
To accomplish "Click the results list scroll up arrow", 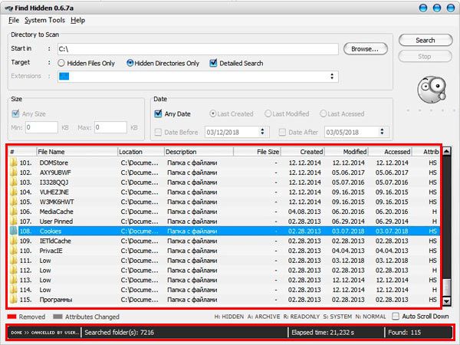I will [x=446, y=151].
